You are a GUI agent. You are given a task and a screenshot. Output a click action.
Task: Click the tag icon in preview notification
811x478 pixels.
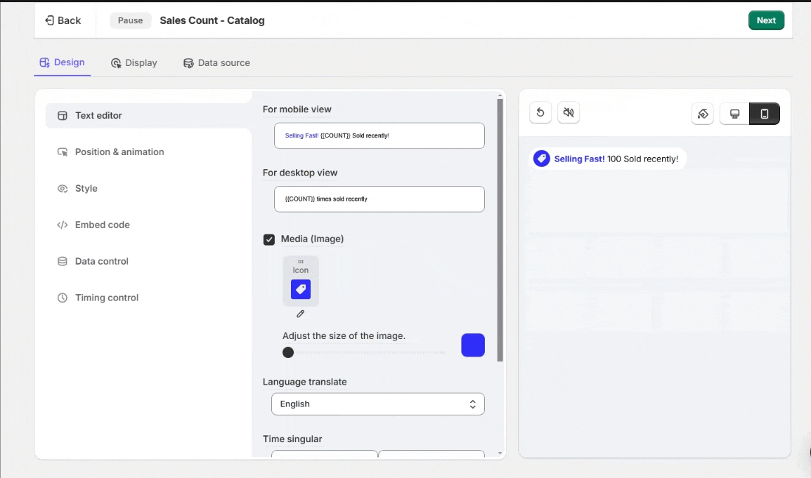pos(541,159)
